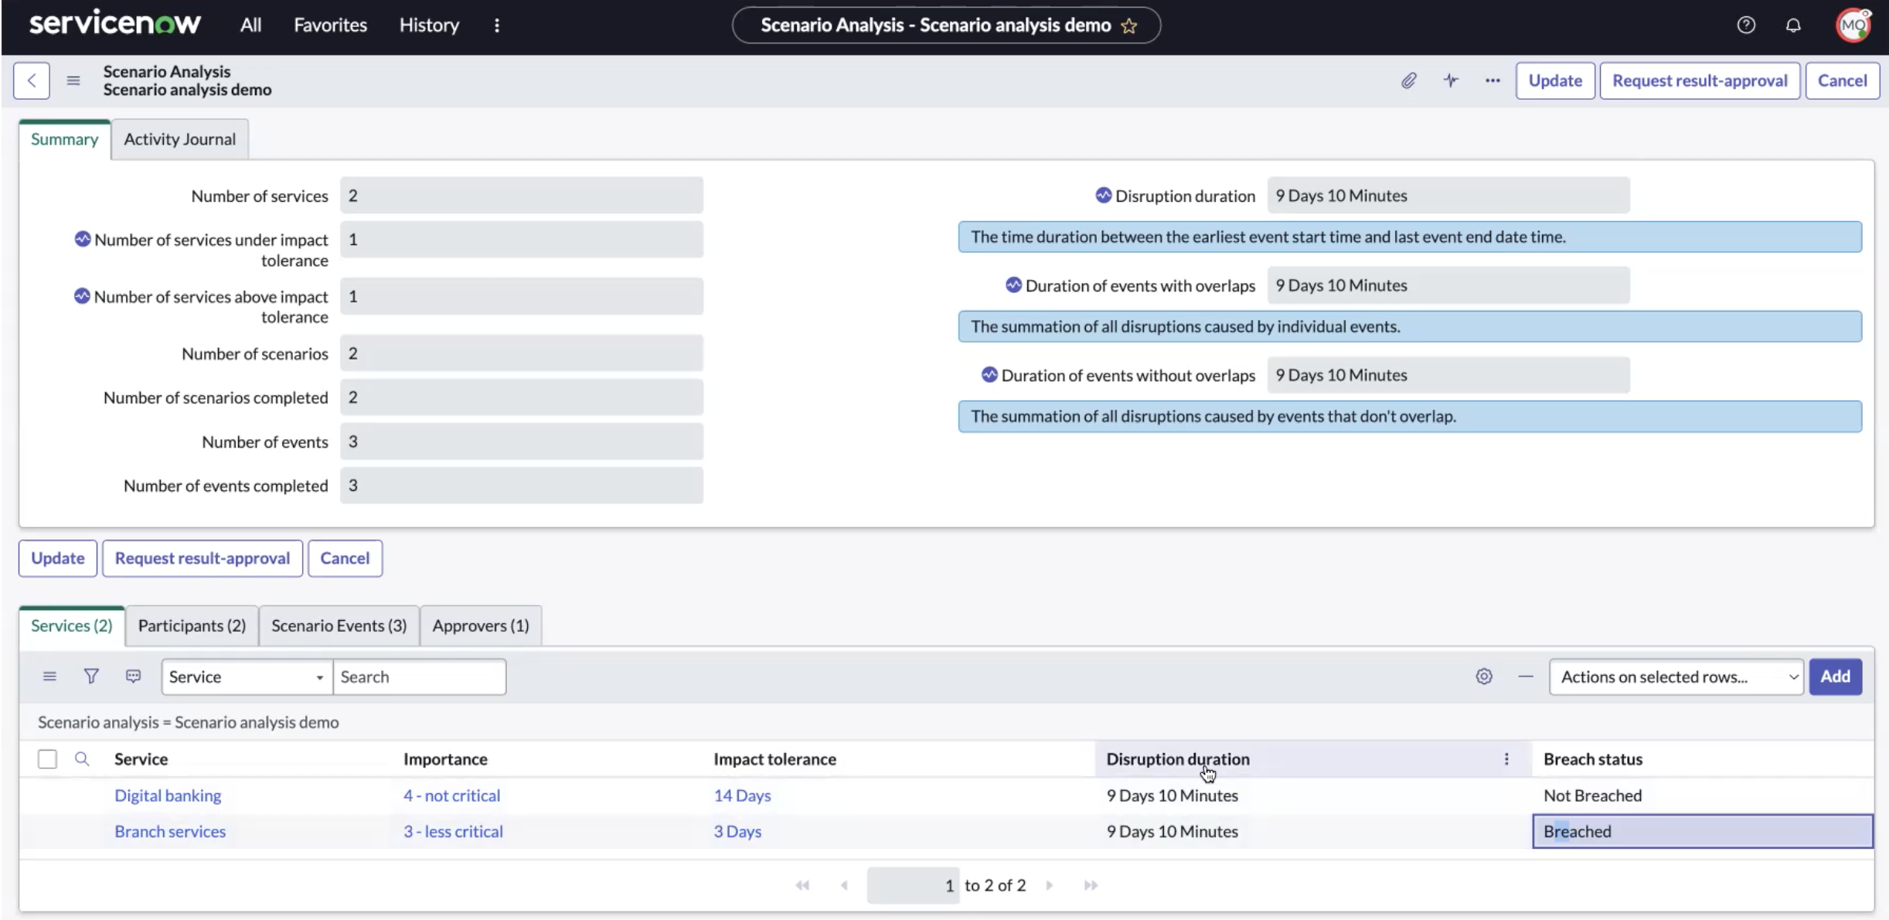Open attachments with the paperclip icon
The width and height of the screenshot is (1889, 920).
click(1409, 80)
